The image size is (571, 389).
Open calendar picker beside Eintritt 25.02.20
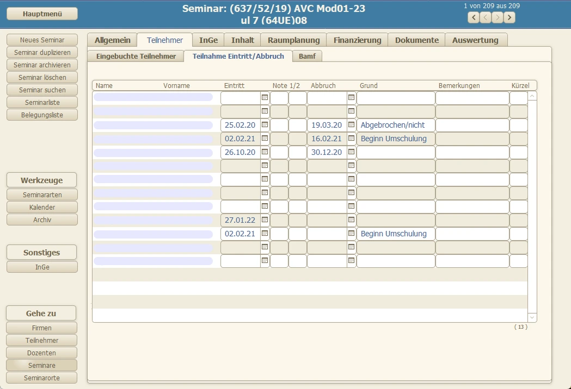(265, 125)
